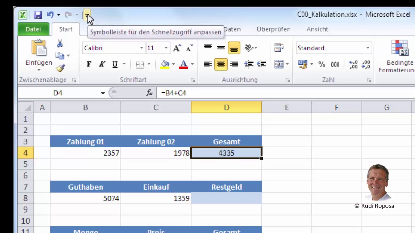Click the Einfügen paste icon

coord(39,49)
